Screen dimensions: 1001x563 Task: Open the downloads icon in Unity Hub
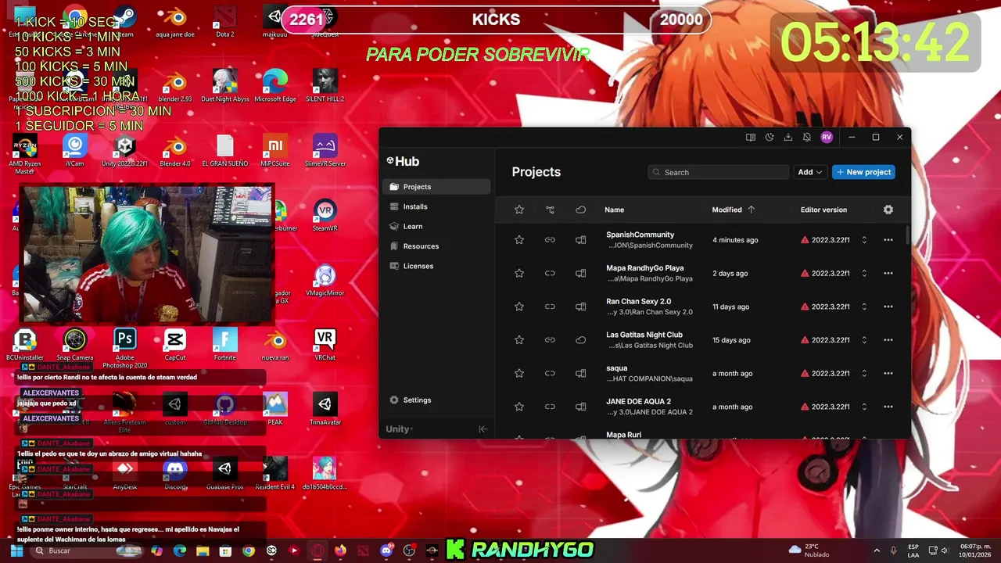[x=788, y=137]
